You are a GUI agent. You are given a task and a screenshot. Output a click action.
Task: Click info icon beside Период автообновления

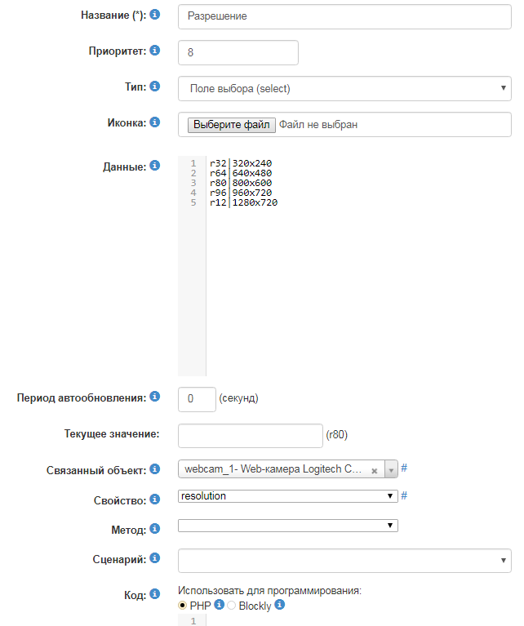[155, 397]
